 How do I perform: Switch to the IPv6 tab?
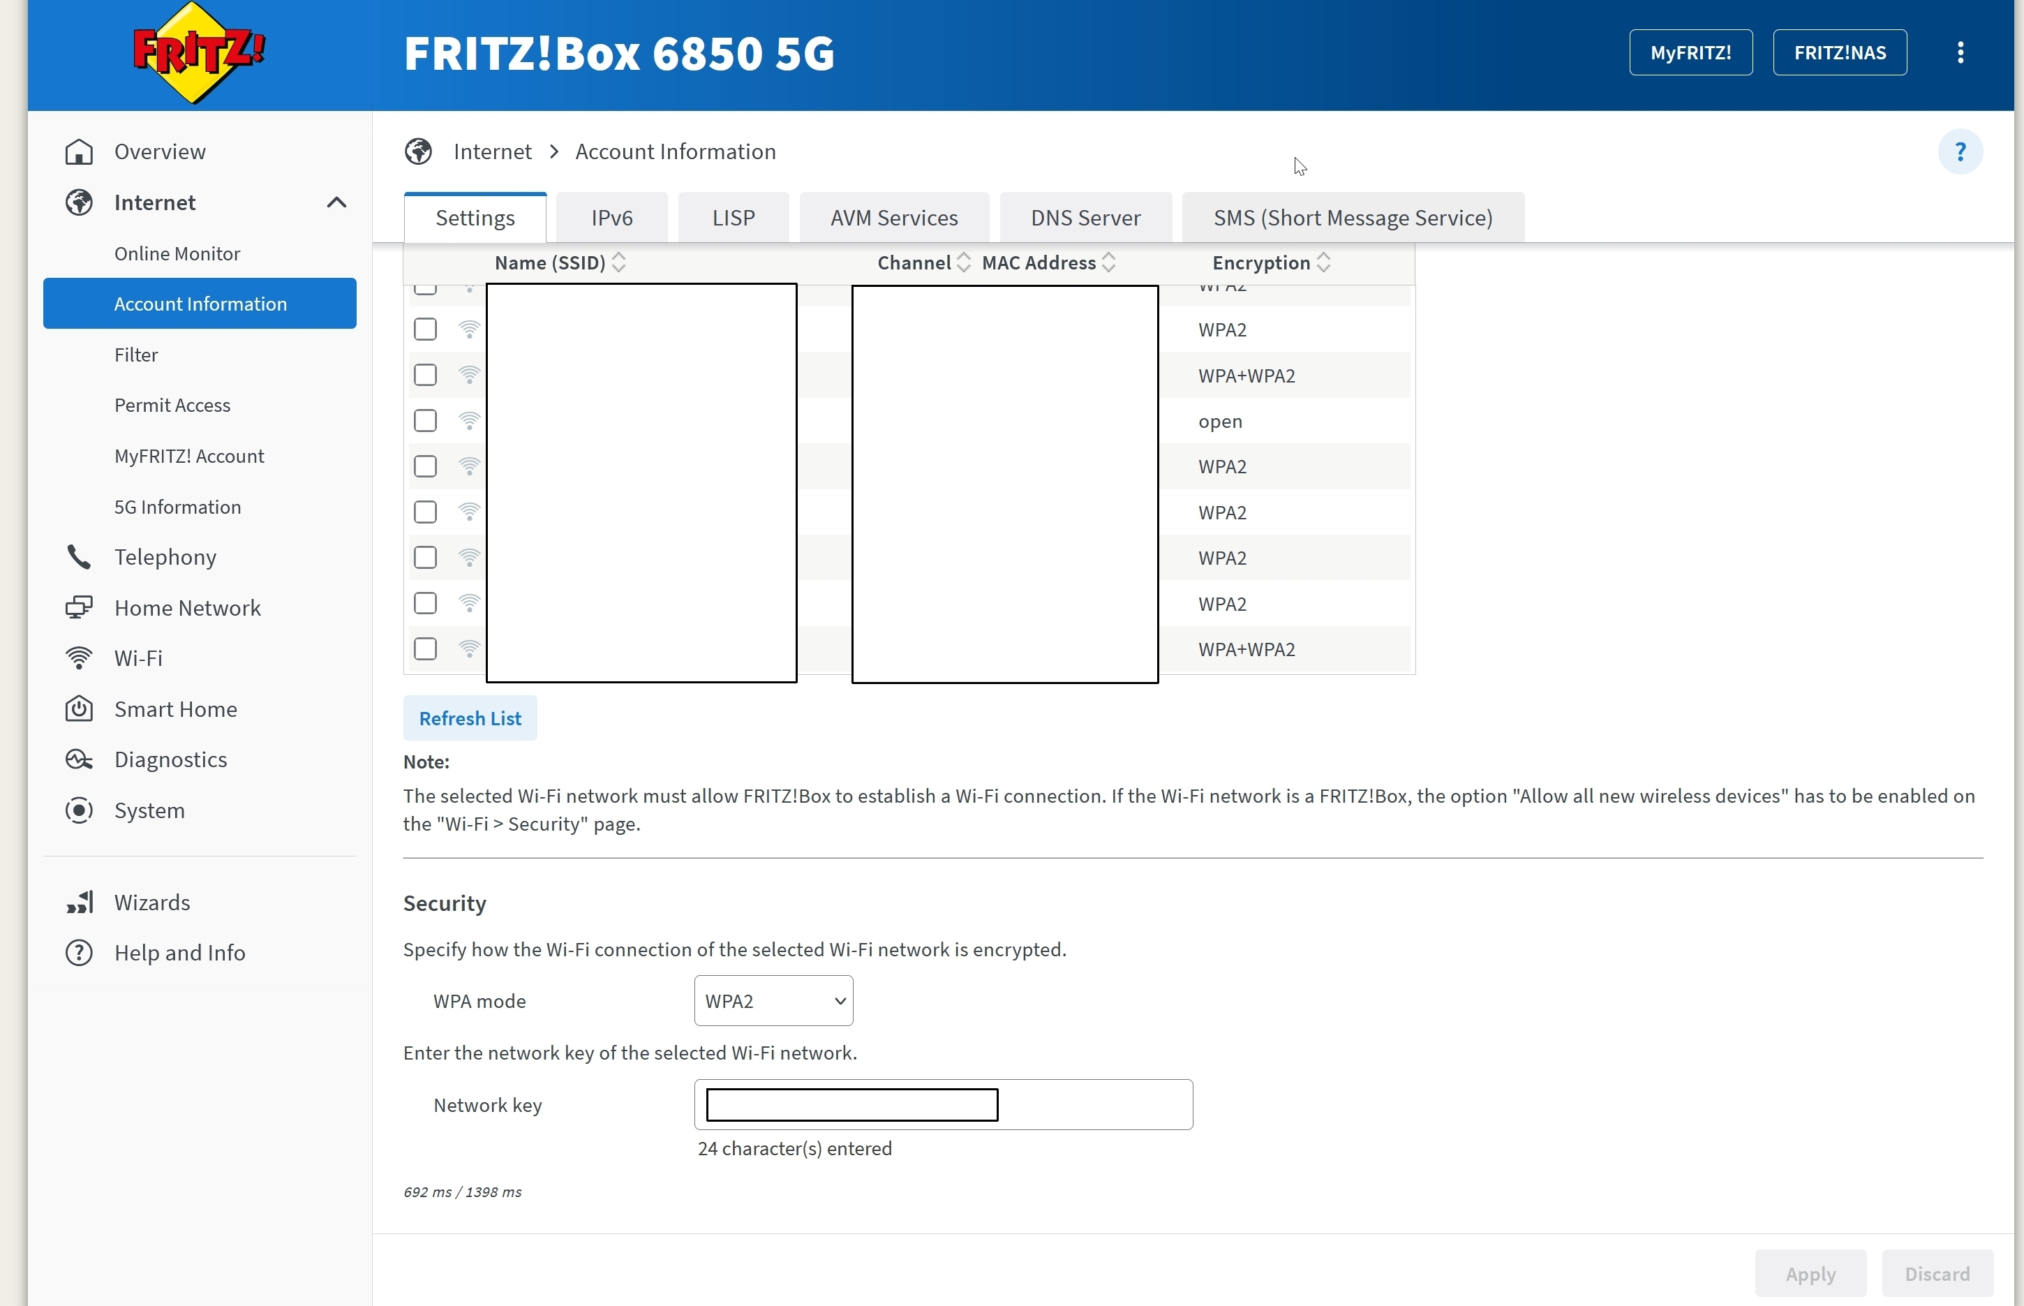click(x=612, y=218)
